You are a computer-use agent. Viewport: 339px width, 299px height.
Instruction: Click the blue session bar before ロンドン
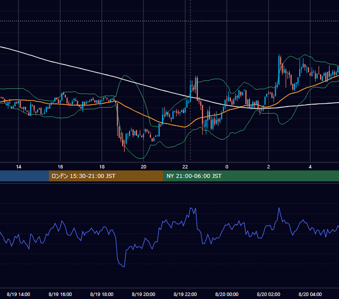tap(24, 176)
